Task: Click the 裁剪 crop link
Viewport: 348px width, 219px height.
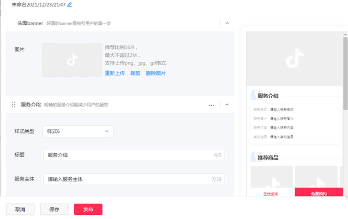Action: coord(135,73)
